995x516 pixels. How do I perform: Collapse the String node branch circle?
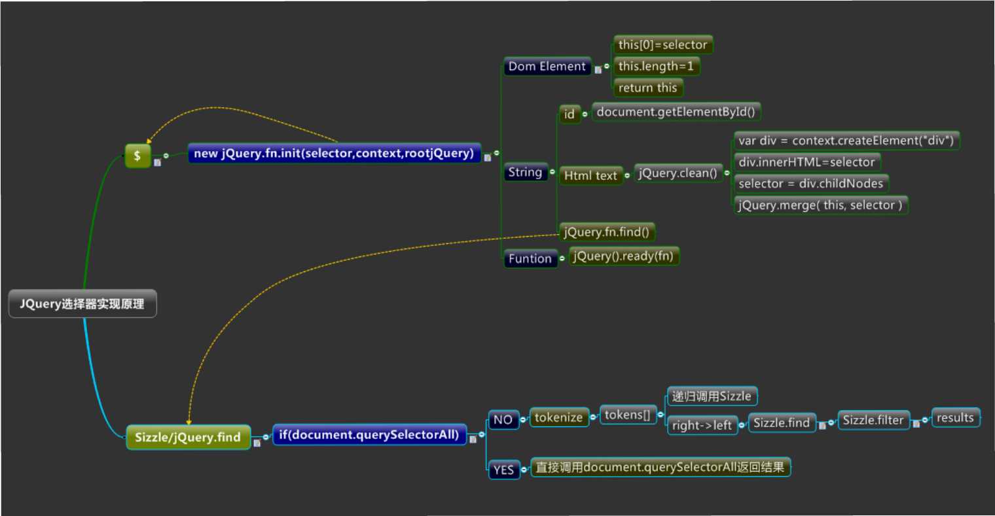(552, 172)
